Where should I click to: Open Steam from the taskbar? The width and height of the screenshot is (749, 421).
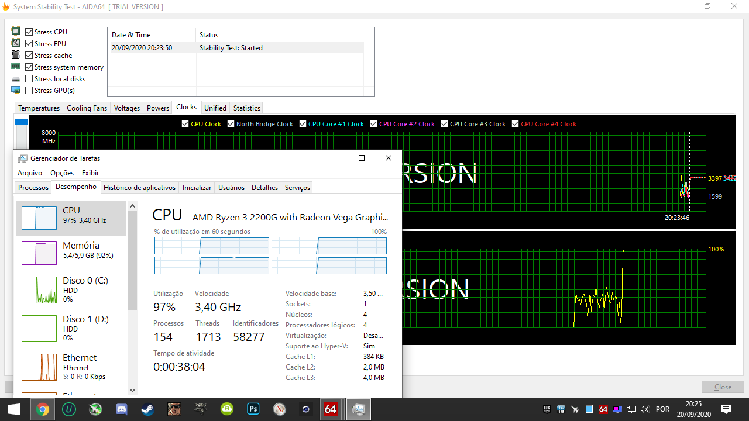tap(148, 409)
